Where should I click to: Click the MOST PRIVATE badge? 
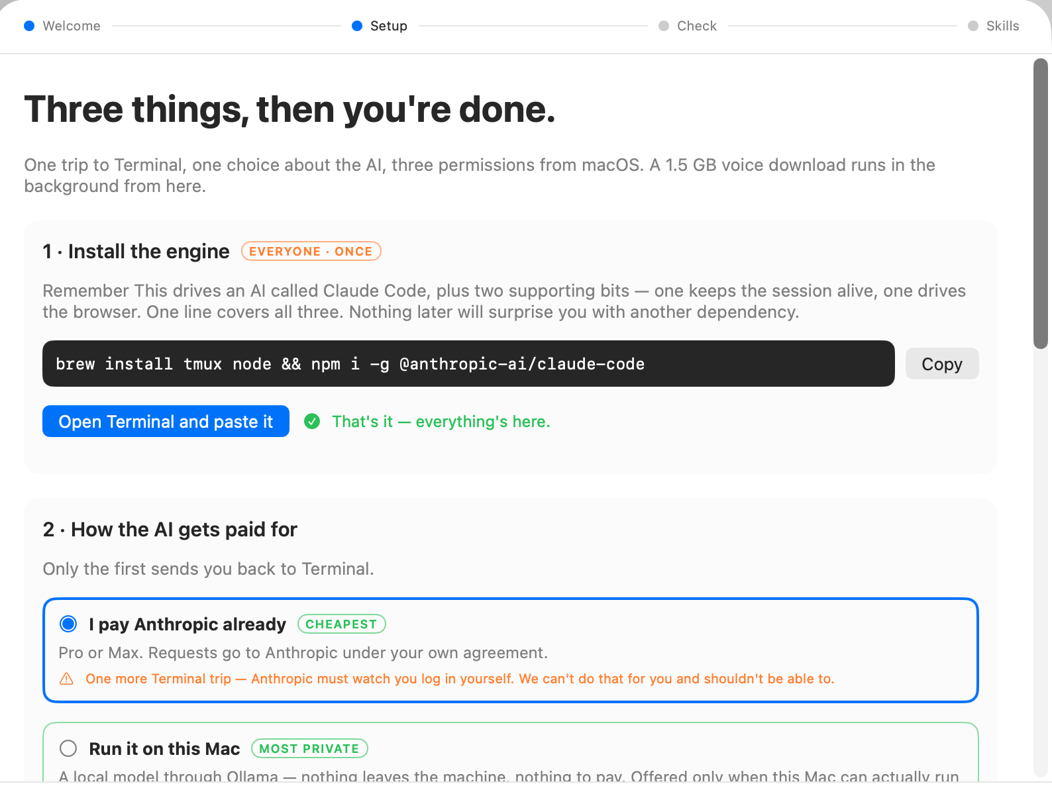tap(309, 748)
